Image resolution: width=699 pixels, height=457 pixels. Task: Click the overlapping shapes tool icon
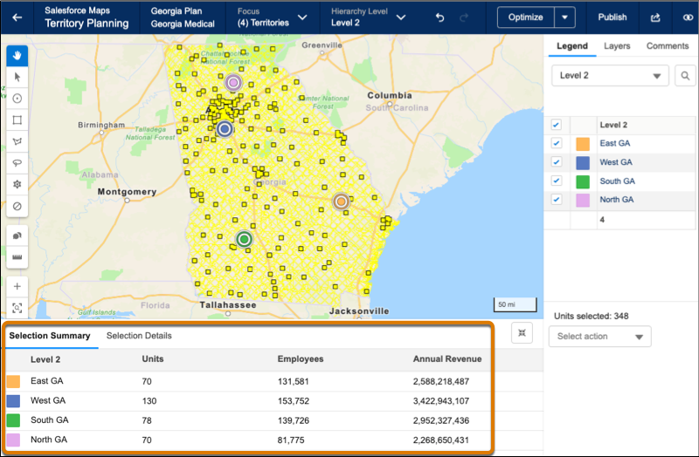17,235
